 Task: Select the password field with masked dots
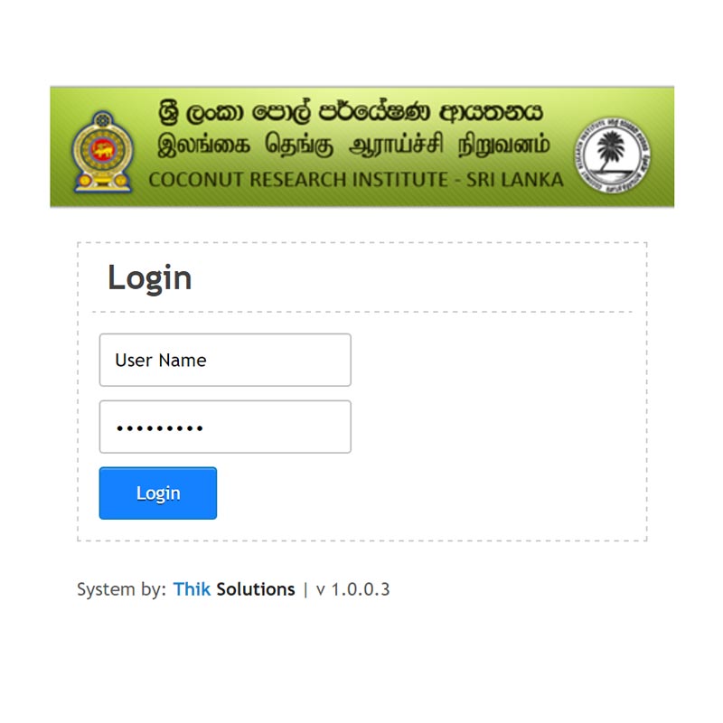225,427
